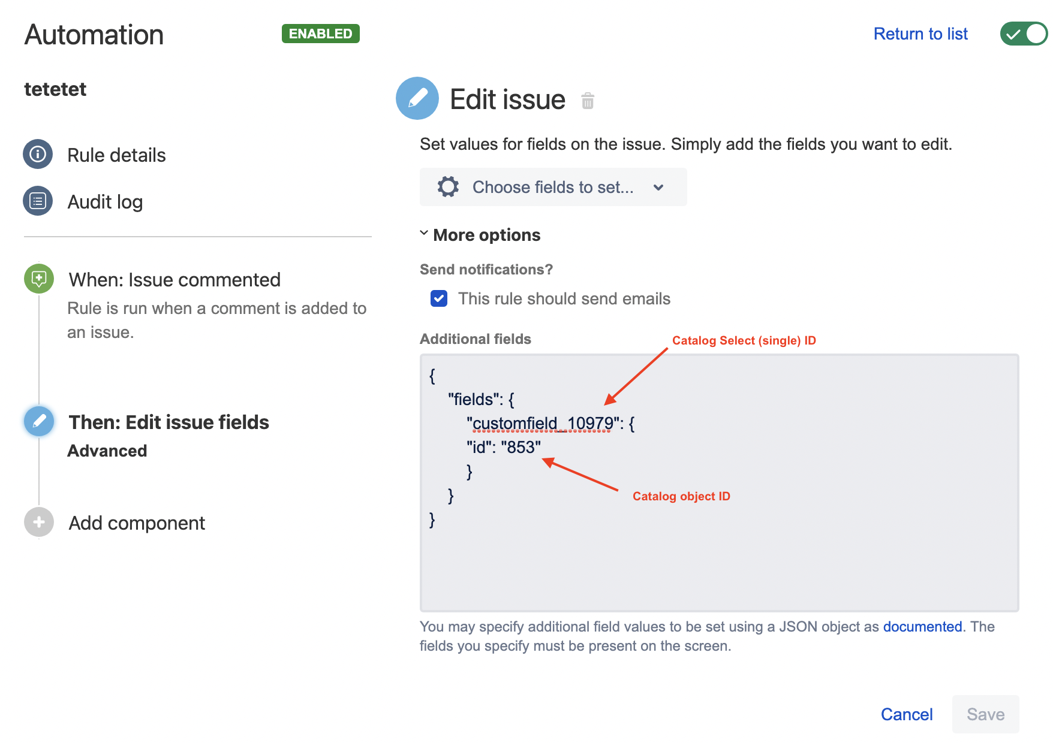Click the Rule details info icon
1053x743 pixels.
point(38,155)
